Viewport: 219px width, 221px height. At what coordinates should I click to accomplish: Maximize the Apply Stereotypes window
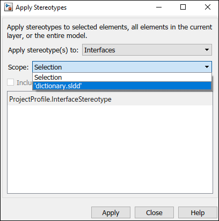point(183,7)
